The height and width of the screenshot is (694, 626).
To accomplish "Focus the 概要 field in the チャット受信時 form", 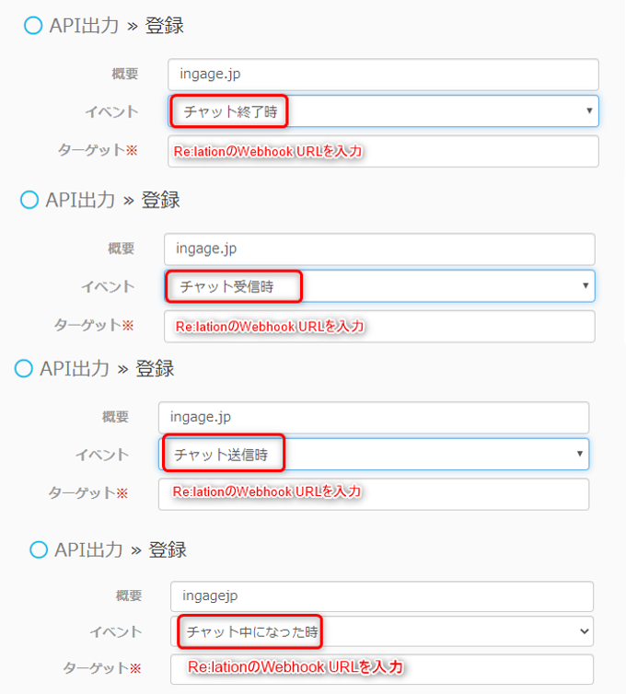I will tap(380, 249).
